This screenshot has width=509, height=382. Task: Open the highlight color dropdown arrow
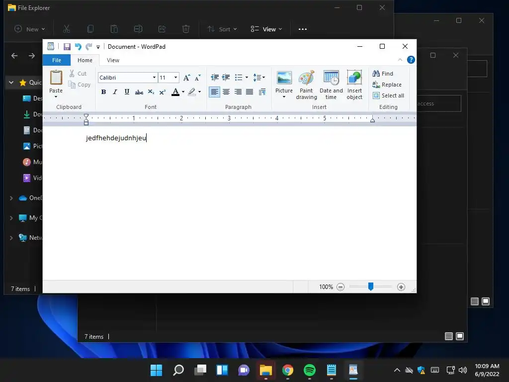point(200,92)
